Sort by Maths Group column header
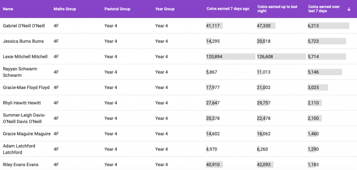This screenshot has width=357, height=170. click(64, 9)
